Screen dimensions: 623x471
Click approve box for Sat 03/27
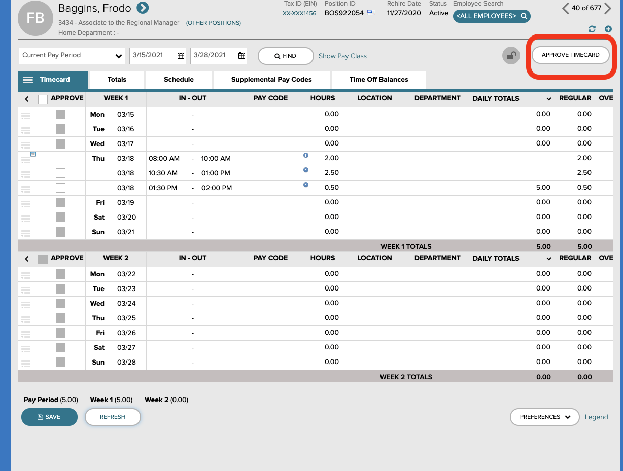60,347
